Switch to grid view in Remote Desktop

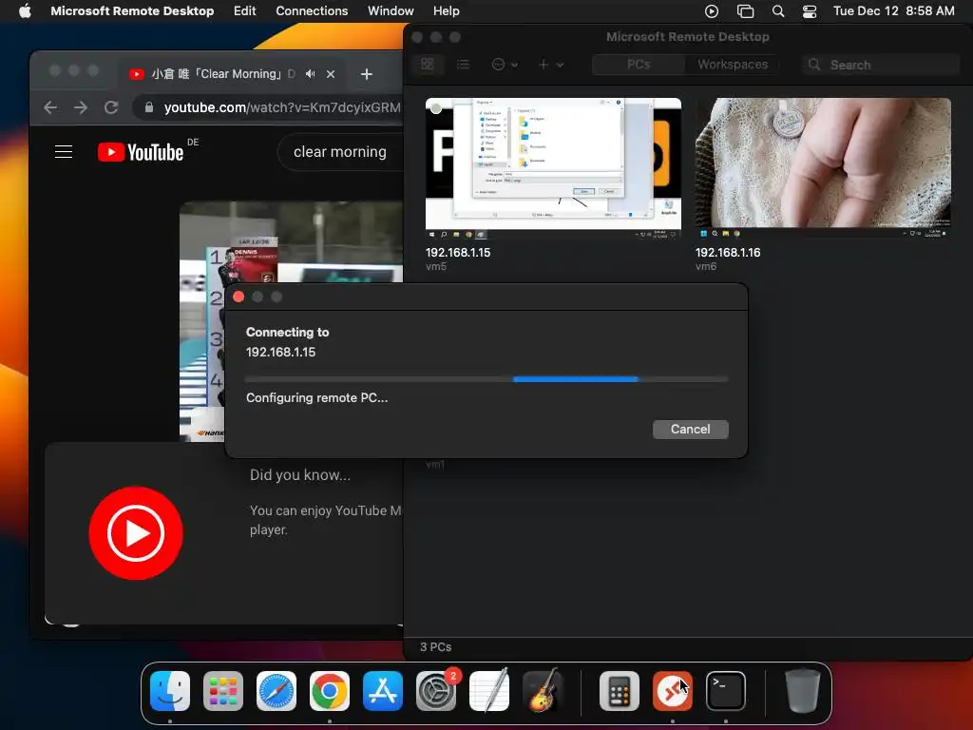427,64
